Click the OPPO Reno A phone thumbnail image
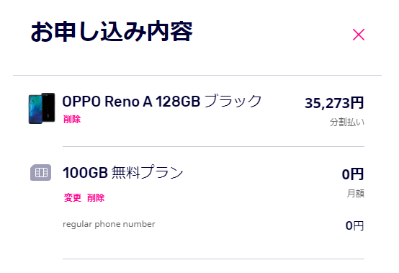 click(42, 108)
